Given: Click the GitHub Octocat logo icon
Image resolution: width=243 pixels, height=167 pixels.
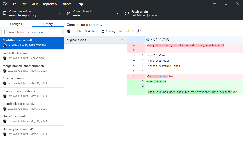Looking at the screenshot, I should point(5,4).
